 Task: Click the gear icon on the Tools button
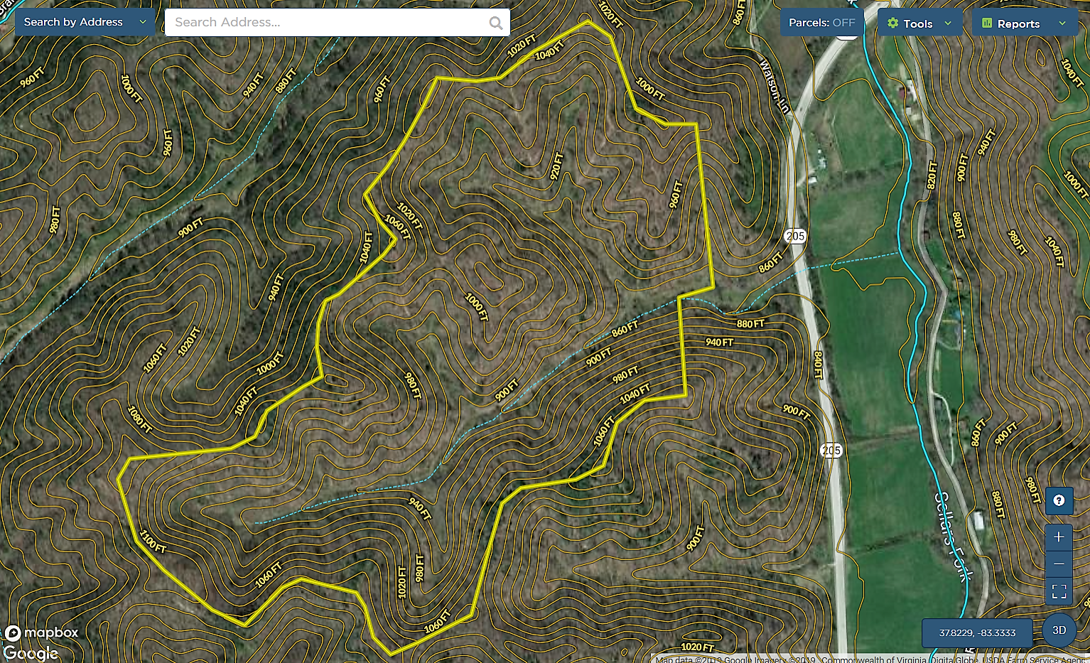coord(893,23)
